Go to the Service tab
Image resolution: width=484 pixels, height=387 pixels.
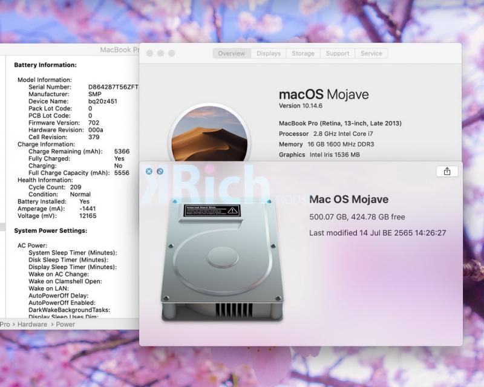coord(371,53)
